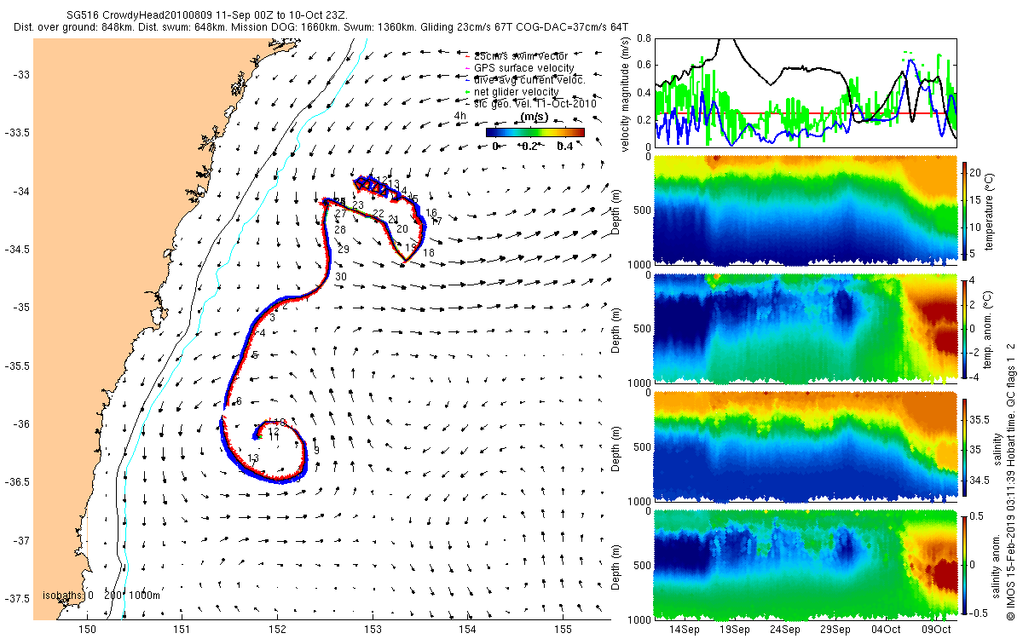Click the '(m/s)' unit label above velocity colorbar
Viewport: 1023px width, 639px height.
coord(534,117)
